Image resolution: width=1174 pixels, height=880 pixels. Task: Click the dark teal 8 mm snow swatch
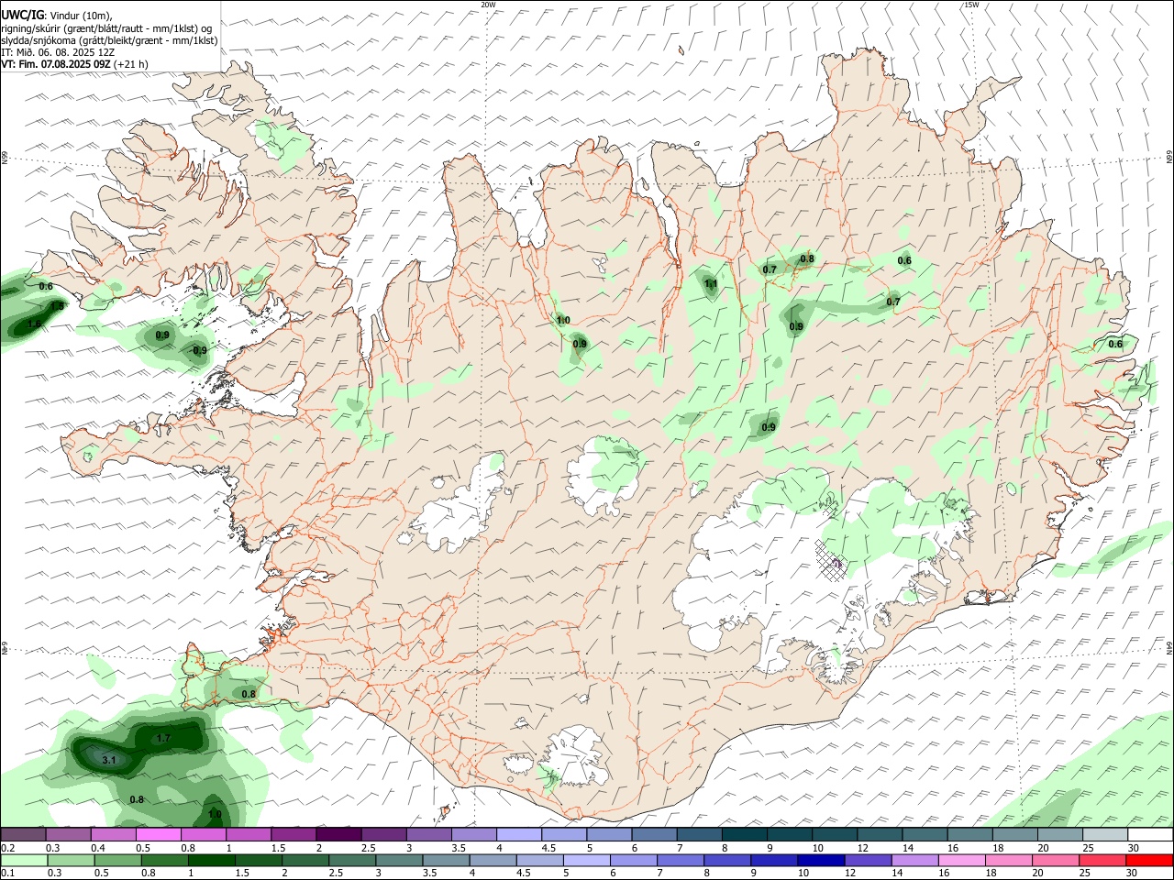coord(745,835)
